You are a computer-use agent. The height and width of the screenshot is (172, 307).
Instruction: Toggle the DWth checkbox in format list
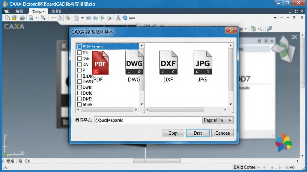click(x=79, y=87)
